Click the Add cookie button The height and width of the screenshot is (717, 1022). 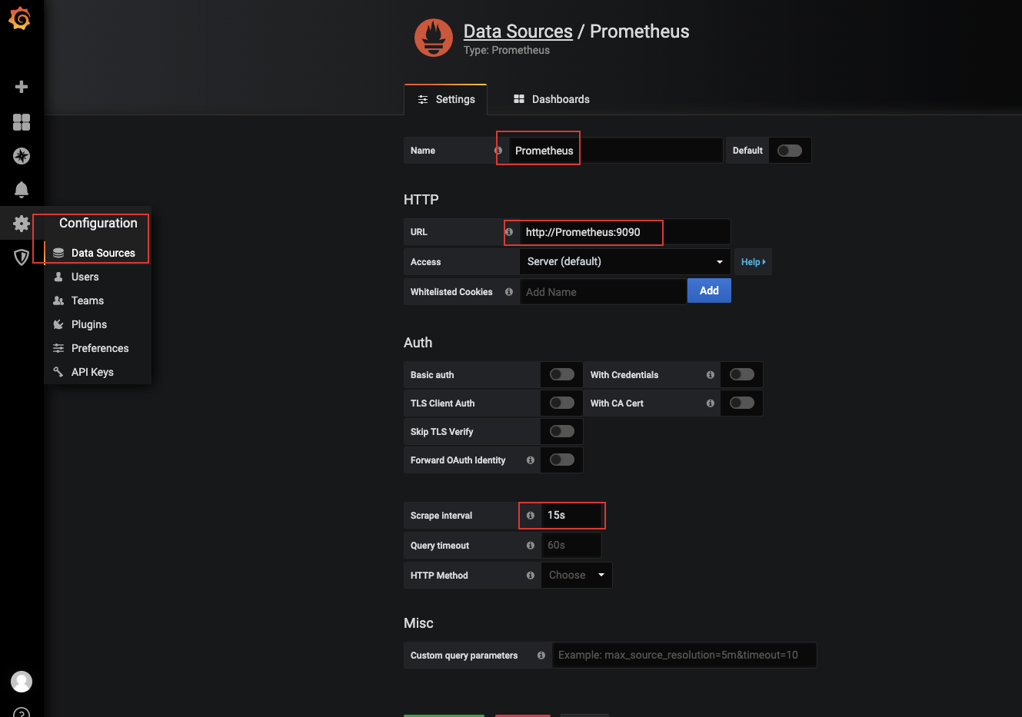tap(709, 290)
